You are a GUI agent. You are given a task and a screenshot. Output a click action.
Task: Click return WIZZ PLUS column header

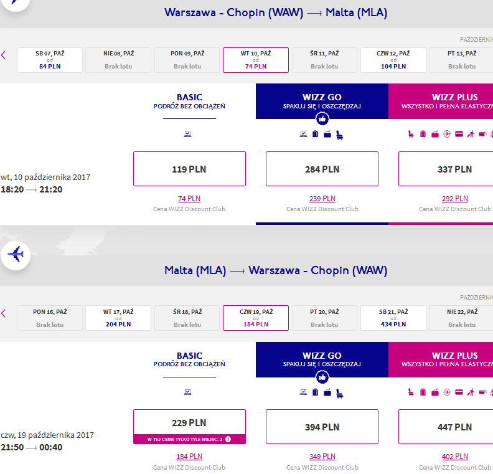[441, 359]
